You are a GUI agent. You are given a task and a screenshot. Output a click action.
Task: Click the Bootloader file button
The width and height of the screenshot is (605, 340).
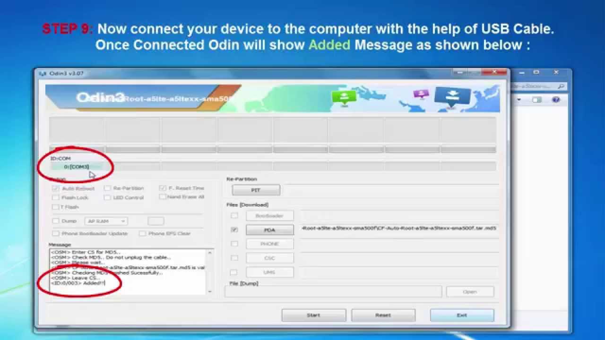(x=269, y=216)
